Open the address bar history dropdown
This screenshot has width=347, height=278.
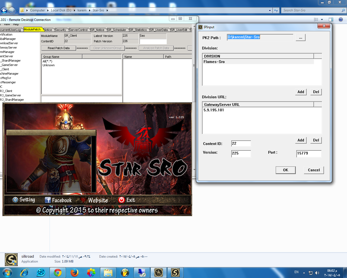pos(270,10)
